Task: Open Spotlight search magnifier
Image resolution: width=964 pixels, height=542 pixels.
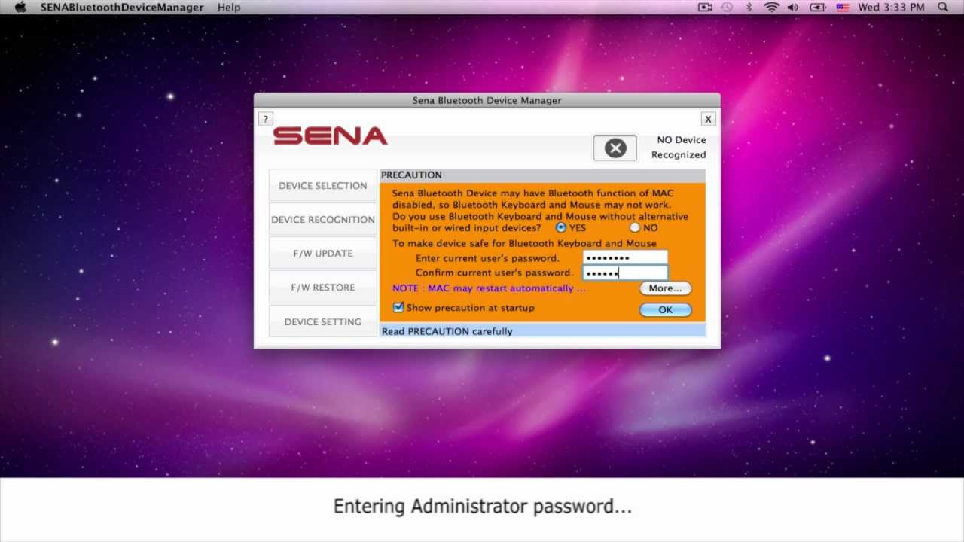Action: coord(943,7)
